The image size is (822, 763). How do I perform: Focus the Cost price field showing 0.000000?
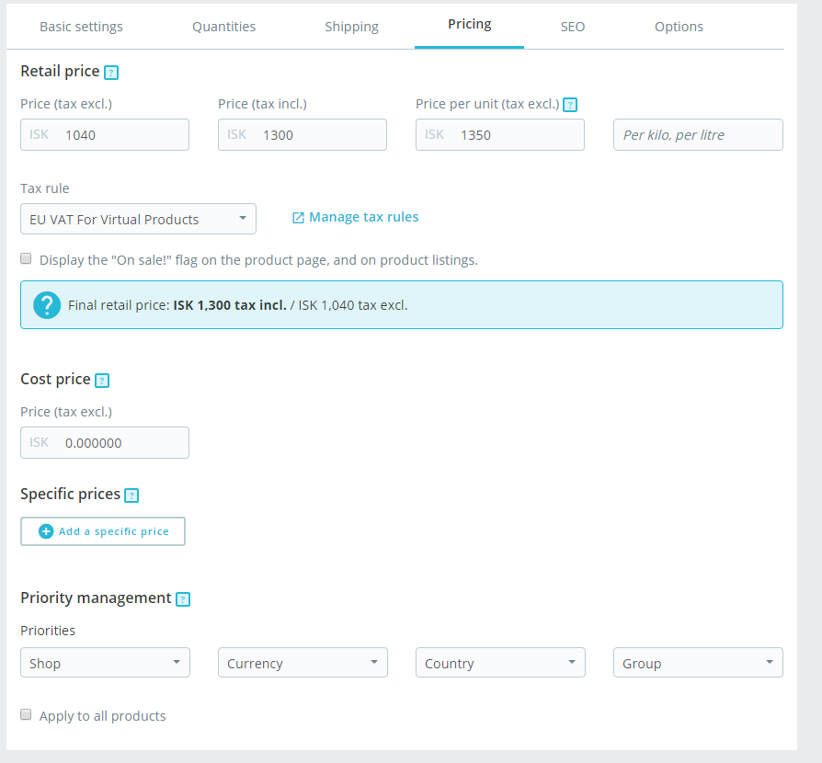(x=105, y=443)
